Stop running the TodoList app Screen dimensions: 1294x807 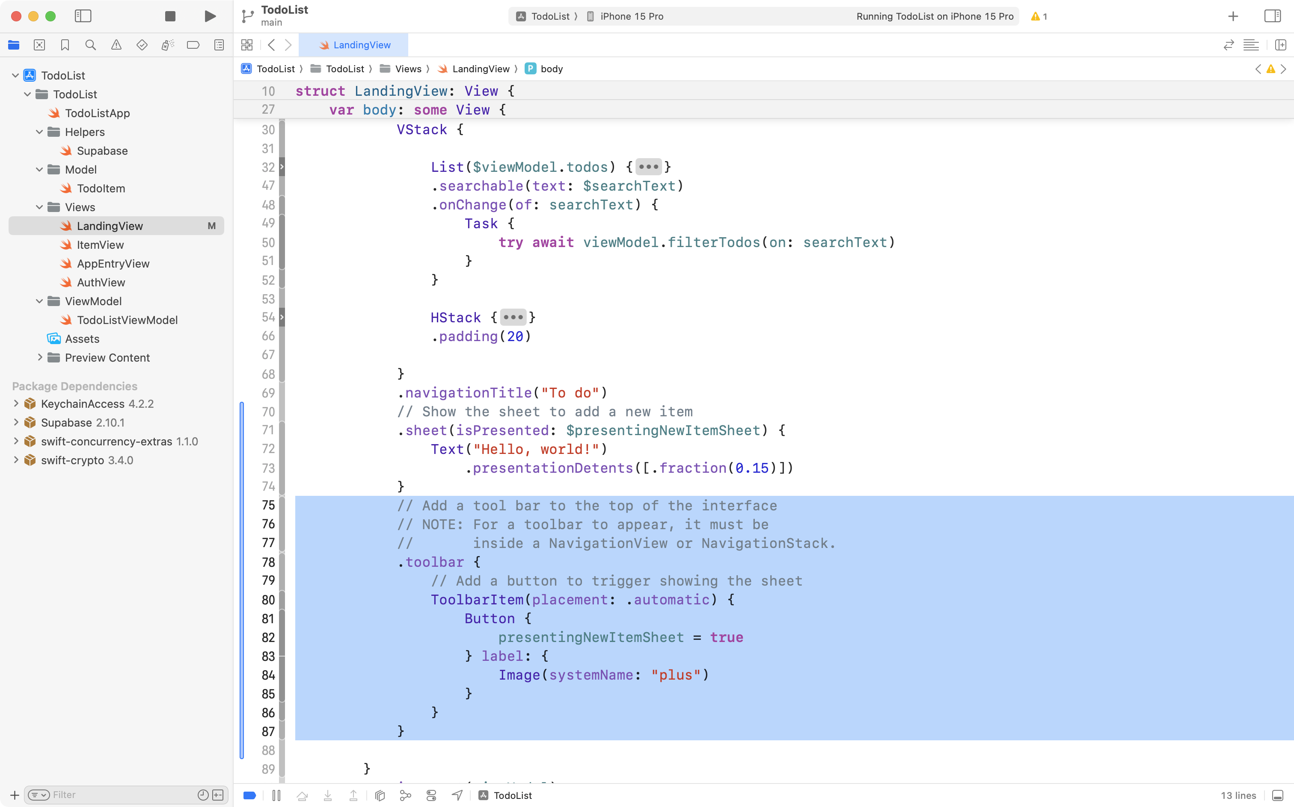coord(170,16)
